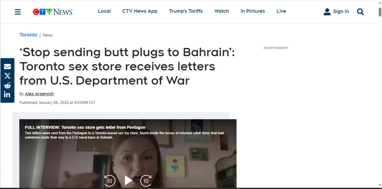The width and height of the screenshot is (382, 189).
Task: Share article on Reddit icon
Action: (x=7, y=85)
